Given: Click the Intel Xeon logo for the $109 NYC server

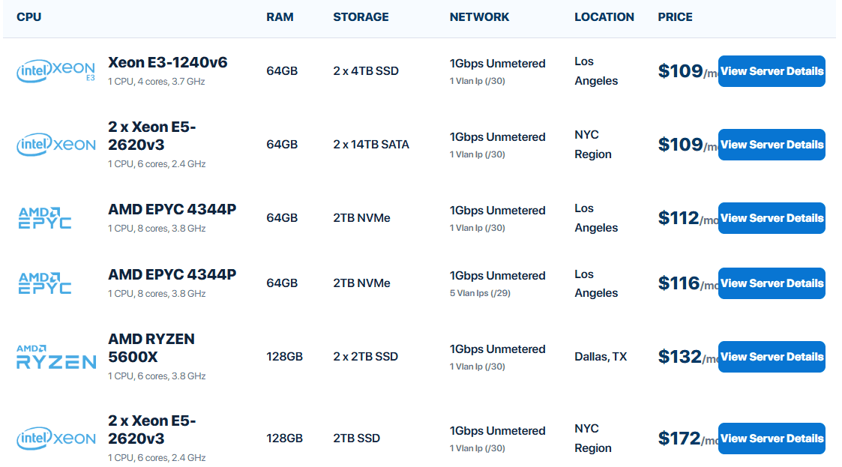Looking at the screenshot, I should pyautogui.click(x=55, y=145).
